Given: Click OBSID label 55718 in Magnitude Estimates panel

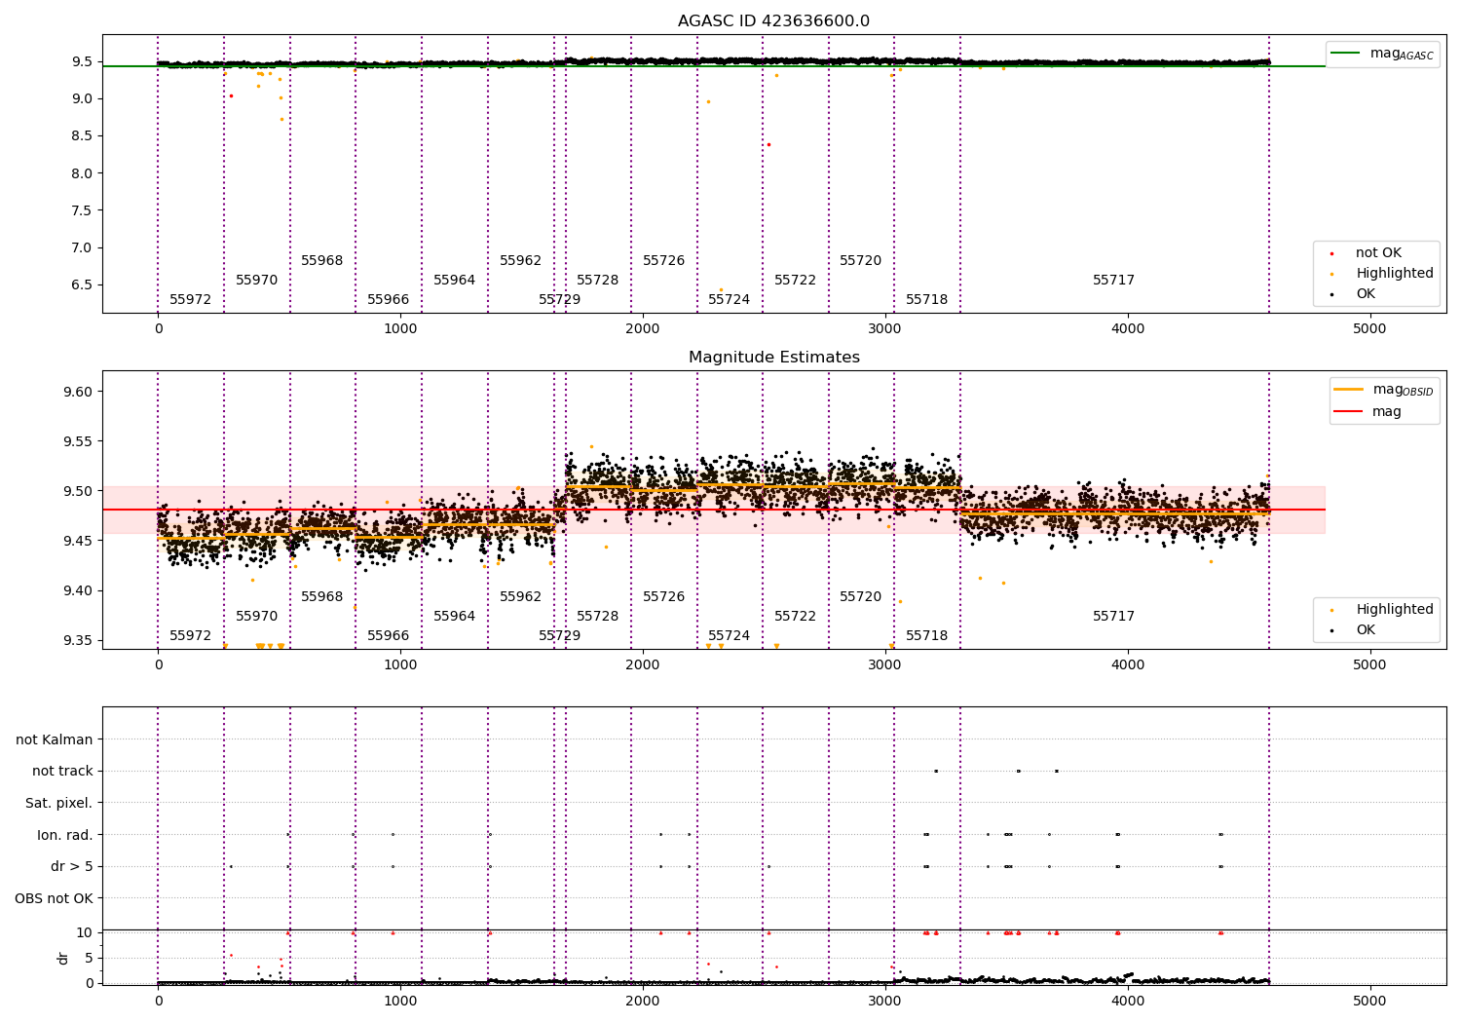Looking at the screenshot, I should tap(927, 636).
